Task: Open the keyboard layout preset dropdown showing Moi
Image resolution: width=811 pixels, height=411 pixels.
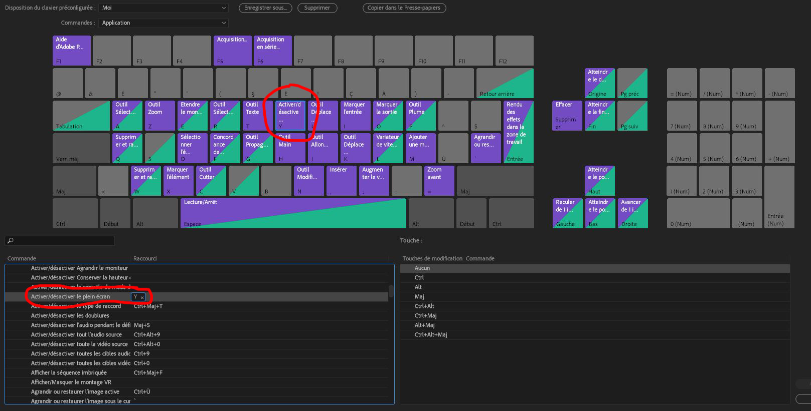Action: pos(164,8)
